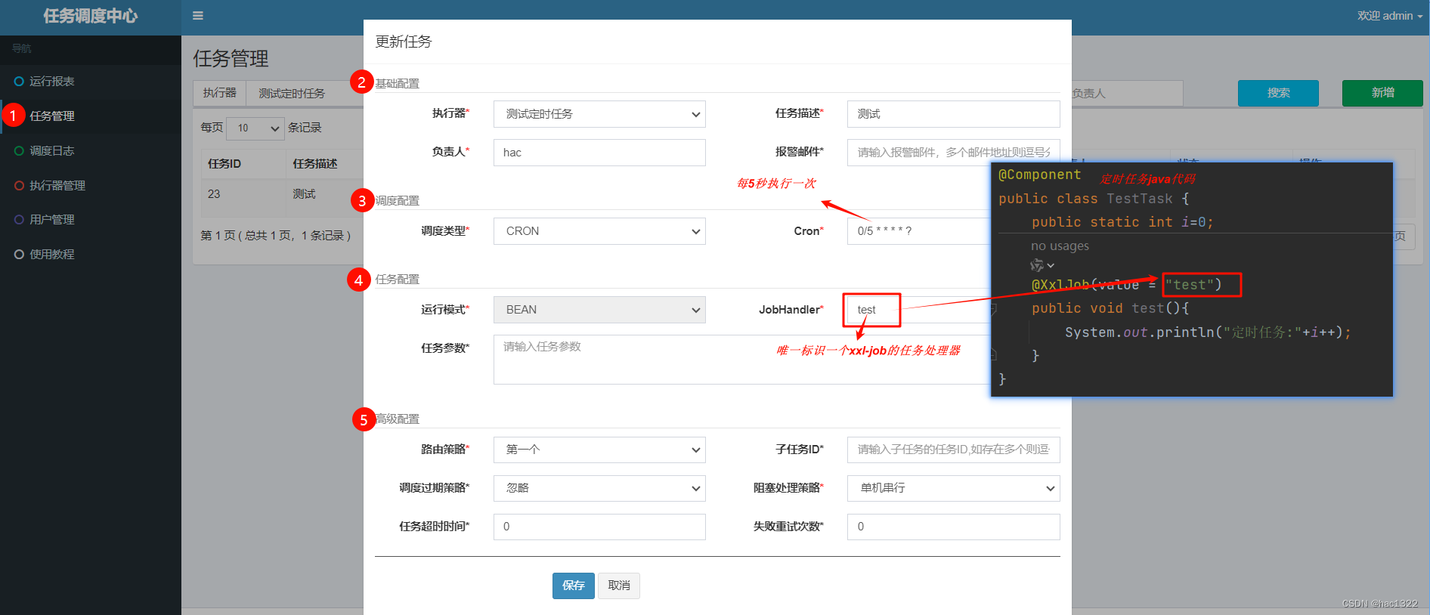Image resolution: width=1430 pixels, height=615 pixels.
Task: Click the JobHandler input field
Action: click(918, 310)
